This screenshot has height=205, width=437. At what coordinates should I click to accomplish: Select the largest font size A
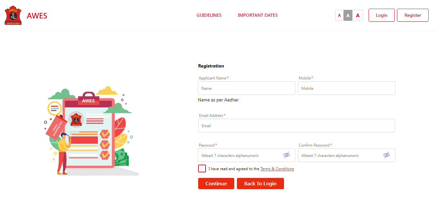pos(358,15)
